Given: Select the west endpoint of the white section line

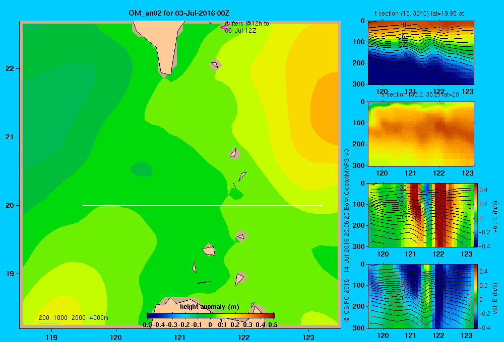Looking at the screenshot, I should 84,205.
